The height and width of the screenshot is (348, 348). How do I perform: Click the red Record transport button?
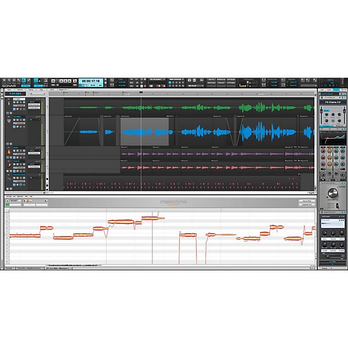click(x=75, y=81)
